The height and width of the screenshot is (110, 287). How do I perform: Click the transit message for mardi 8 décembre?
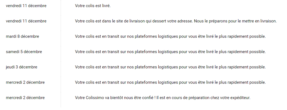(170, 36)
